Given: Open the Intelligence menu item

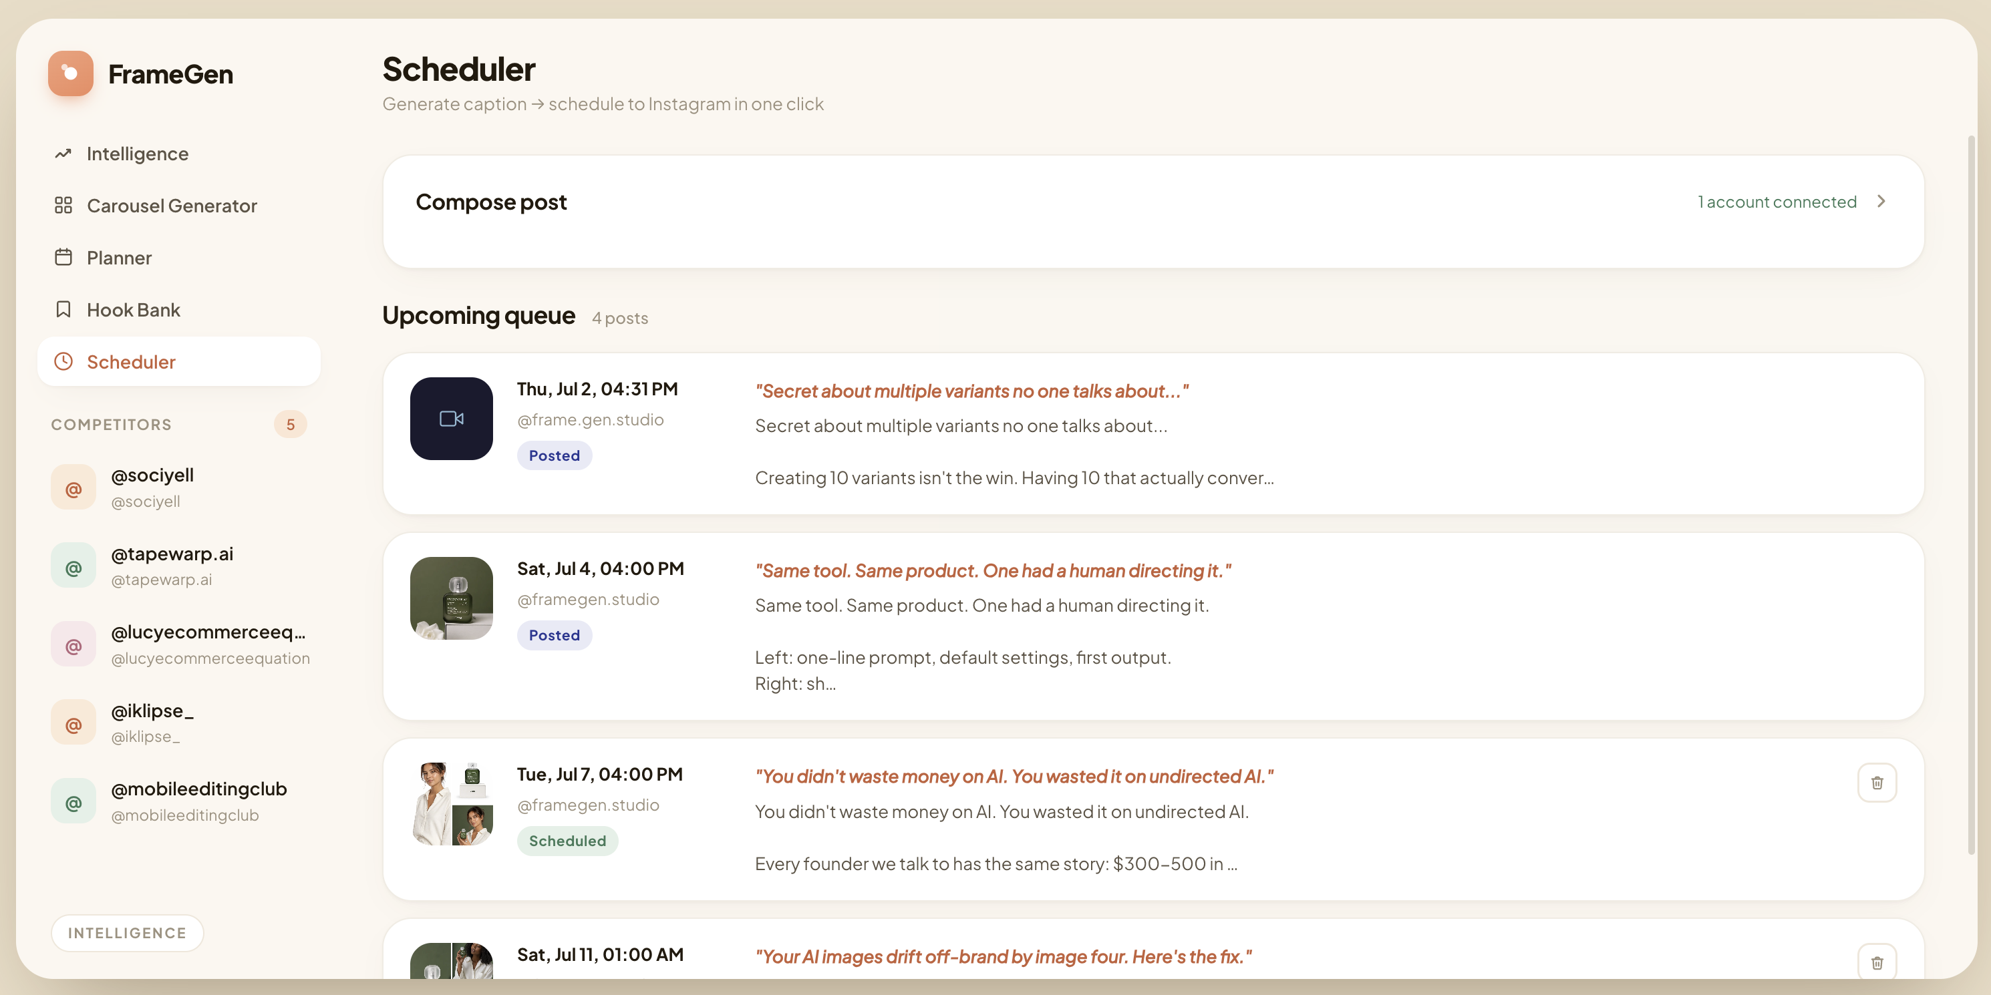Looking at the screenshot, I should (x=178, y=154).
